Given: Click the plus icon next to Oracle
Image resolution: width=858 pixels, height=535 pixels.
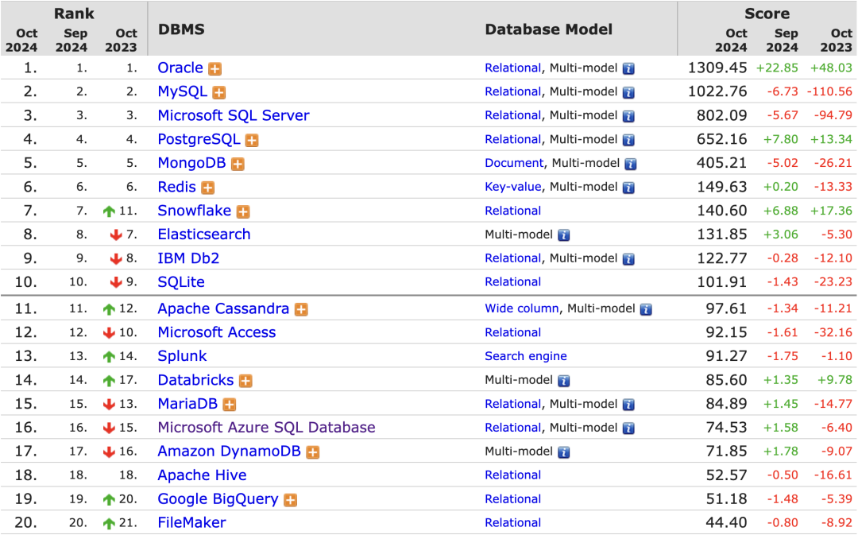Looking at the screenshot, I should click(x=215, y=68).
